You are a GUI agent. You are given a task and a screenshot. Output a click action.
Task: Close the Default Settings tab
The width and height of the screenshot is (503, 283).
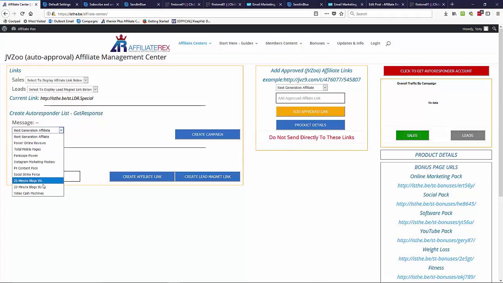[x=77, y=4]
